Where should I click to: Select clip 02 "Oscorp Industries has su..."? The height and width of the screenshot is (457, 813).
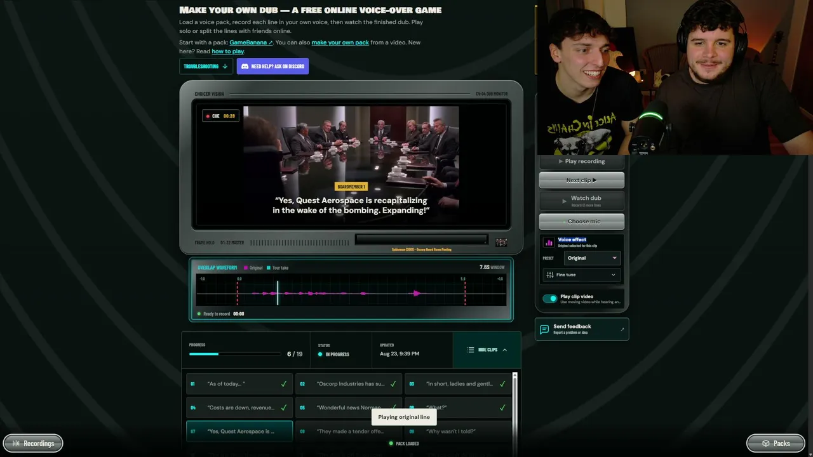point(349,384)
